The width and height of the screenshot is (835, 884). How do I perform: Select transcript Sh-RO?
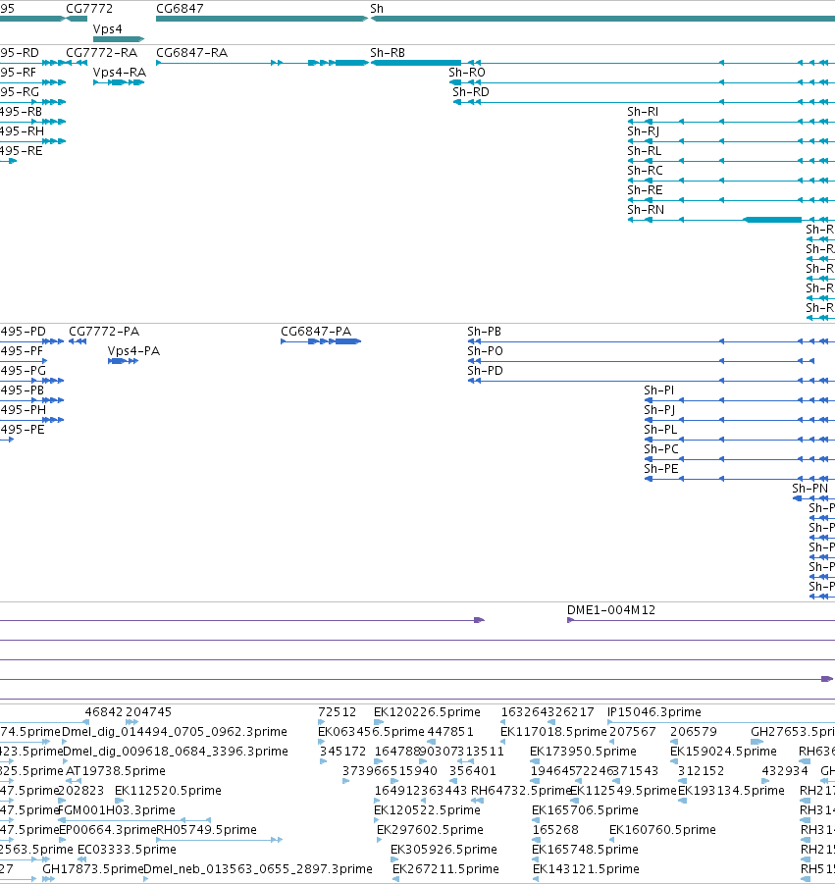pos(467,73)
